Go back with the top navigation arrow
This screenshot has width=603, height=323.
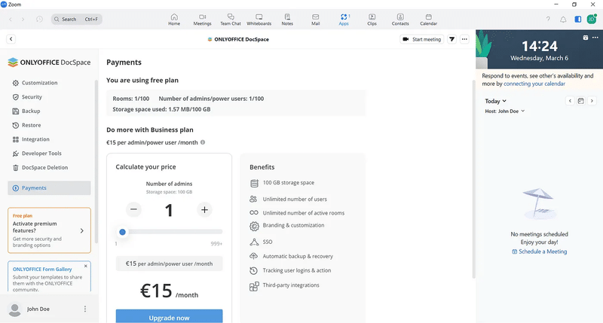(x=11, y=20)
